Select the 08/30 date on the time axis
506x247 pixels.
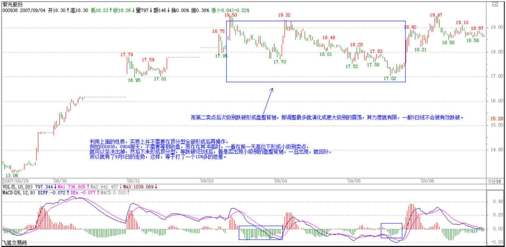click(60, 180)
